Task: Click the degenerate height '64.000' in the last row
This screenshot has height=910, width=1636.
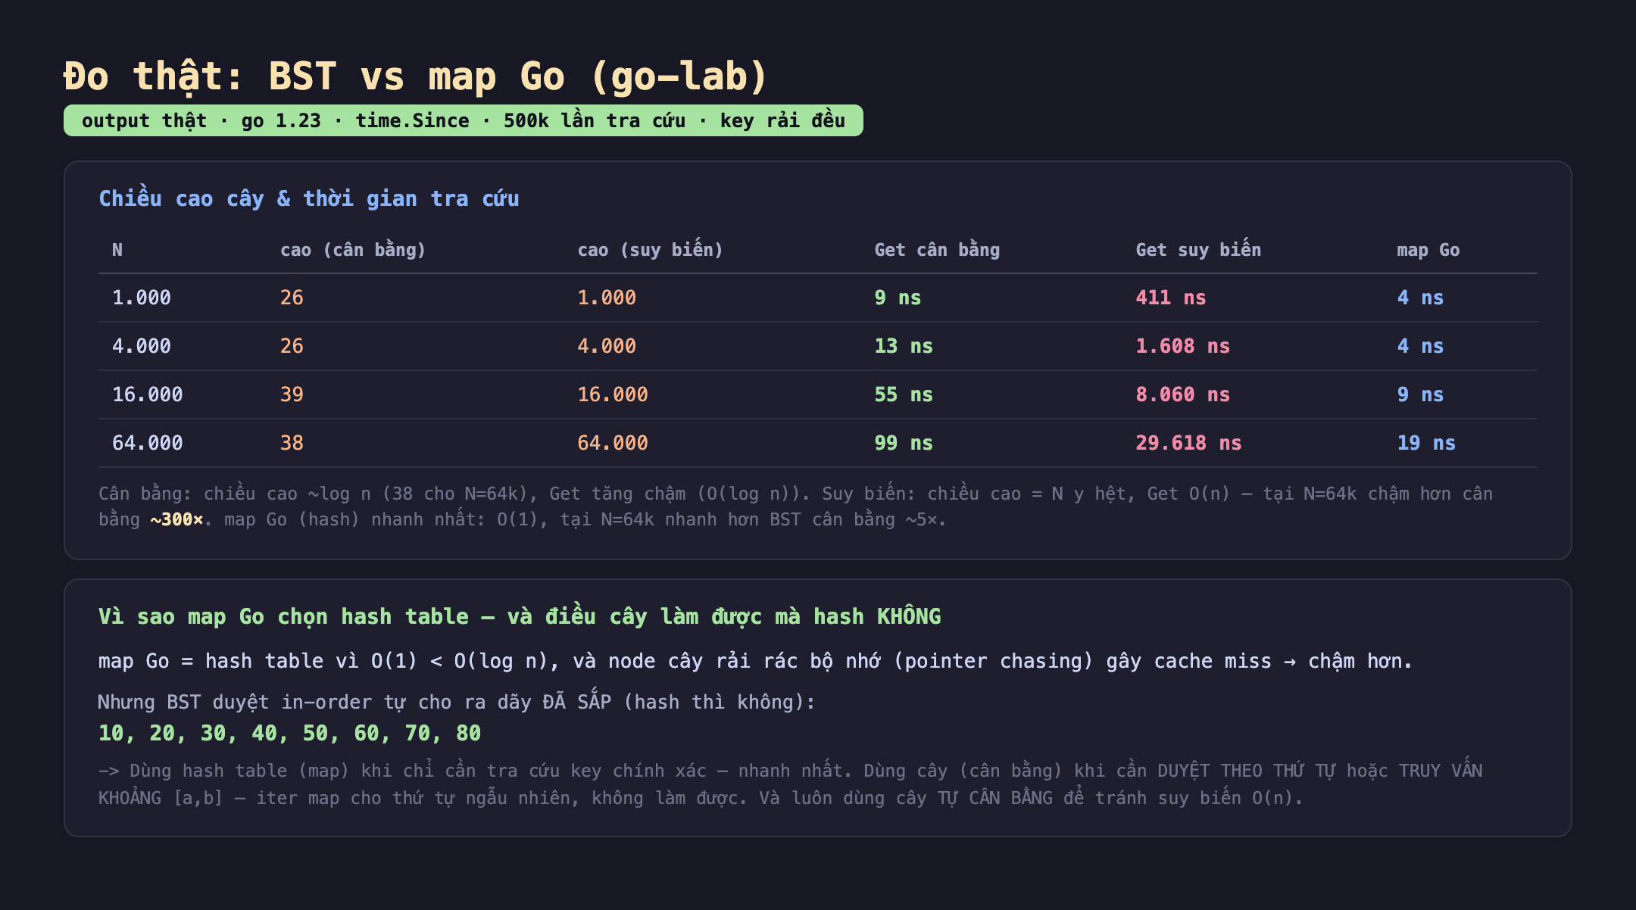Action: click(x=613, y=443)
